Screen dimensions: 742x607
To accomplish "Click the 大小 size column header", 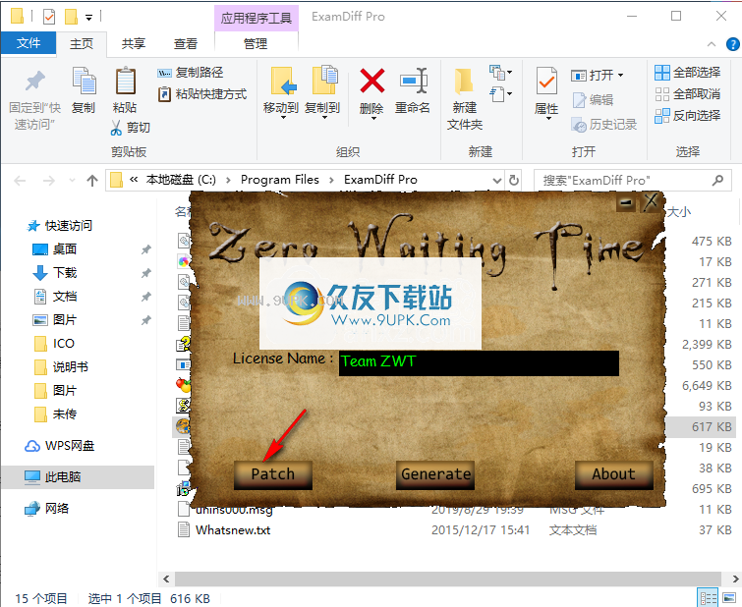I will (x=679, y=211).
